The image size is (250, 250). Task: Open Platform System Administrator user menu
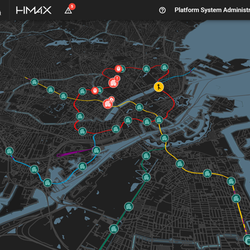[x=212, y=10]
